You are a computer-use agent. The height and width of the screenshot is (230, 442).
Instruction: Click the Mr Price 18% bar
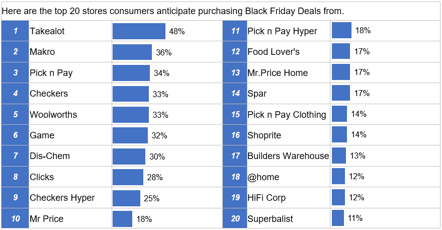tap(122, 219)
